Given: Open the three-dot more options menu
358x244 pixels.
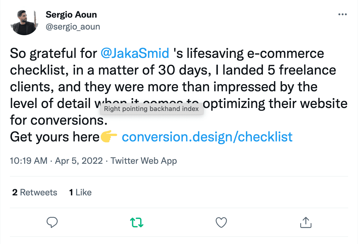Looking at the screenshot, I should 342,14.
